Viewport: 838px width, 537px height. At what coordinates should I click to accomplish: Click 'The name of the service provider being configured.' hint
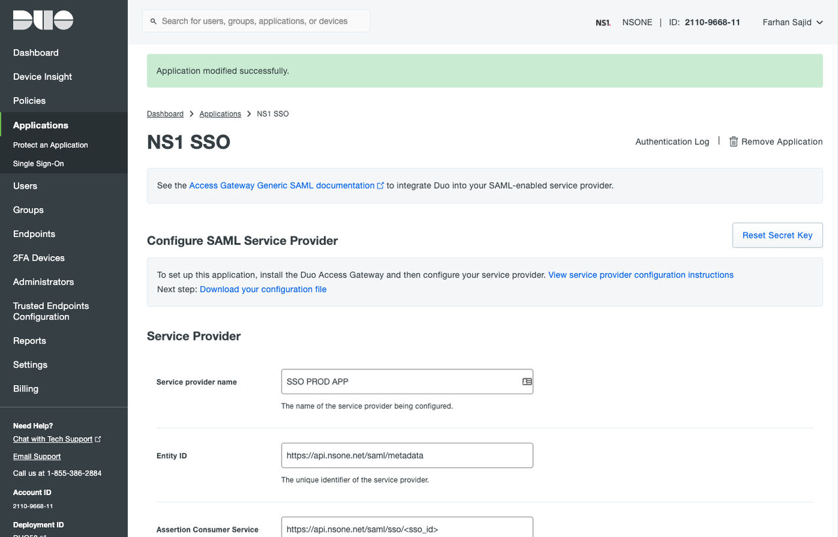367,406
